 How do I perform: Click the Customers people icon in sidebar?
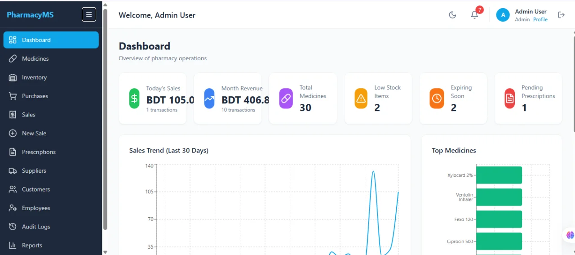tap(13, 189)
